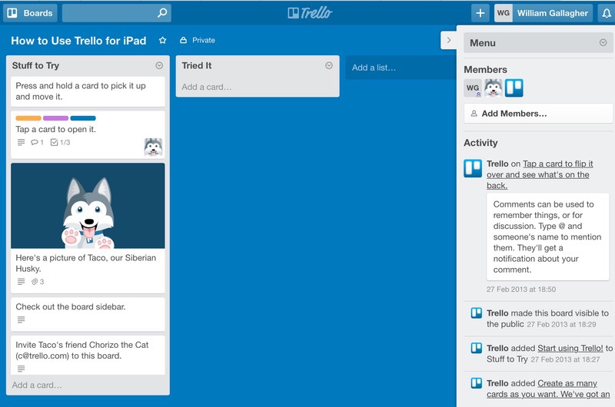Click the Menu header label

[483, 43]
